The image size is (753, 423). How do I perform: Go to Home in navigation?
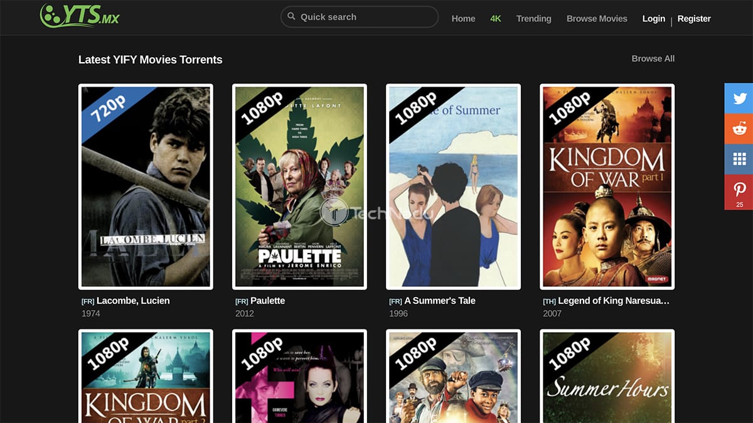[x=463, y=19]
